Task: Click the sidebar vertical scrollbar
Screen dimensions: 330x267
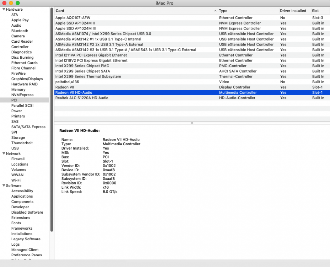Action: pyautogui.click(x=52, y=120)
